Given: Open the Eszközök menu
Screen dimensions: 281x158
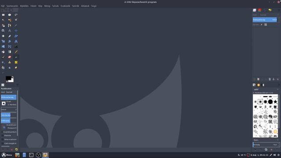Looking at the screenshot, I should pos(65,6).
